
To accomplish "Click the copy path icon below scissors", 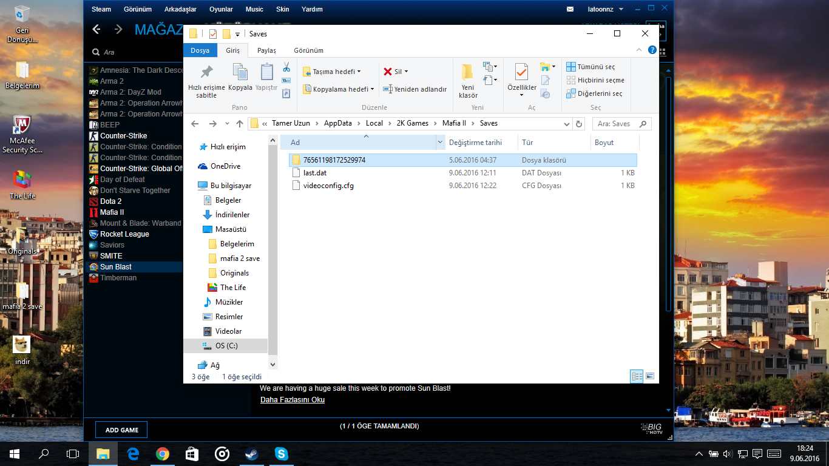I will point(286,80).
